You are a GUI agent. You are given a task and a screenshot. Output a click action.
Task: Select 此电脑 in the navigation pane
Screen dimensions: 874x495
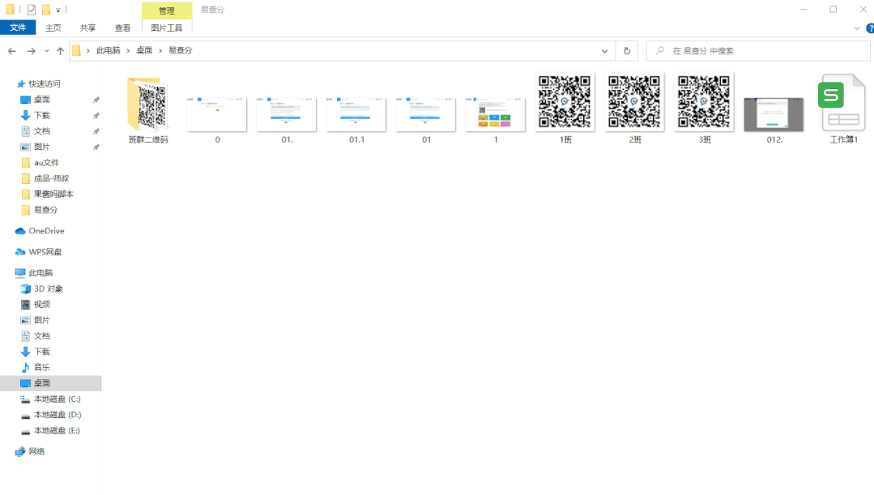coord(41,272)
